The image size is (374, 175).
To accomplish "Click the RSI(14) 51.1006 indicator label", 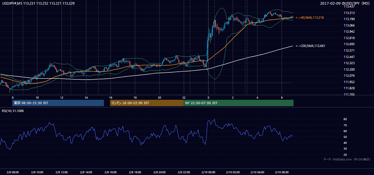I will 13,111.
